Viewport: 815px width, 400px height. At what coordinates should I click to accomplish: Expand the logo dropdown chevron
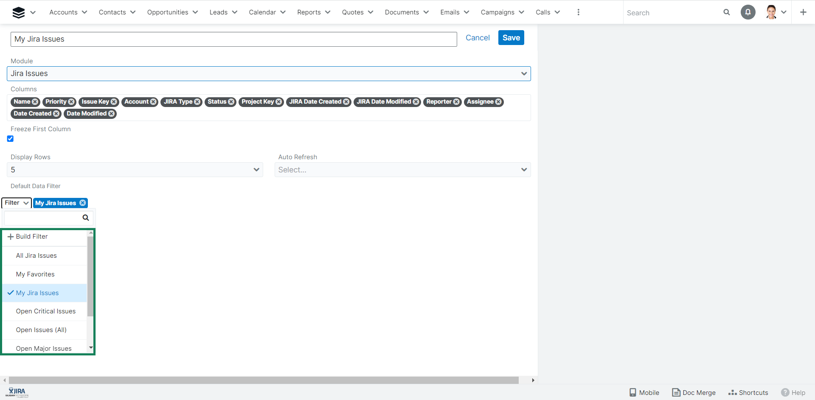point(33,12)
